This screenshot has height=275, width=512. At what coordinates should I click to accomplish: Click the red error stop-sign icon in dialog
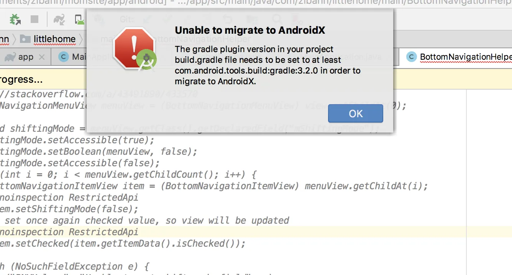(x=135, y=49)
